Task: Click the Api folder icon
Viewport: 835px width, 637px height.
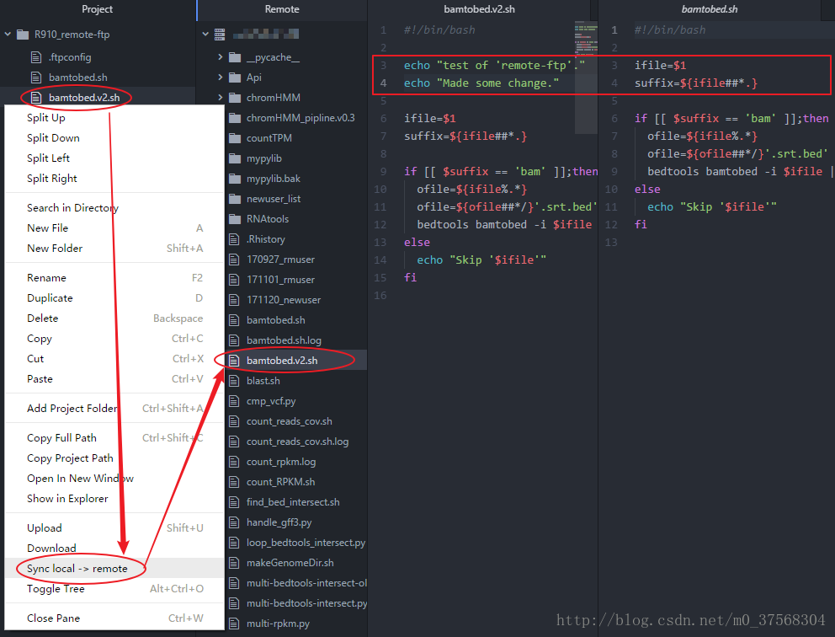Action: tap(235, 78)
